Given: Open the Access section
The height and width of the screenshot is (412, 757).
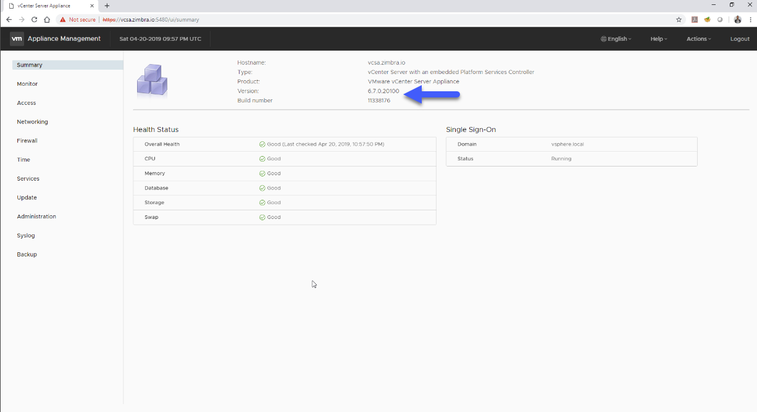Looking at the screenshot, I should click(27, 103).
